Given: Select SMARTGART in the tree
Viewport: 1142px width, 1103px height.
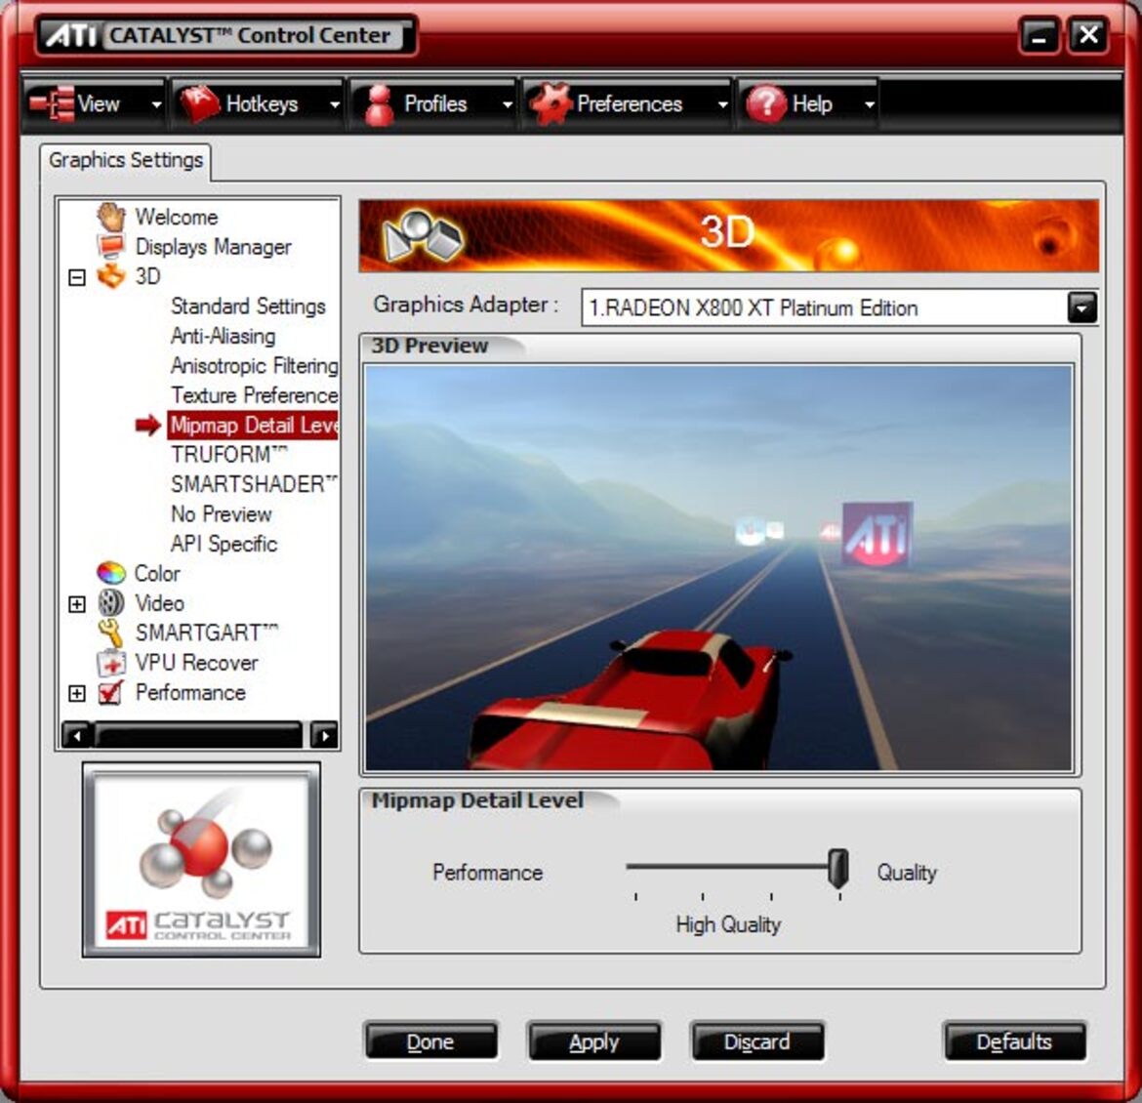Looking at the screenshot, I should [206, 633].
